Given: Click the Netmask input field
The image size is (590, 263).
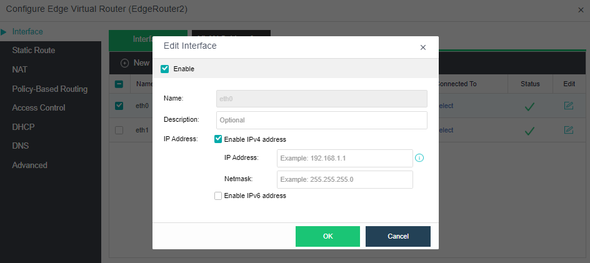Looking at the screenshot, I should pyautogui.click(x=345, y=180).
